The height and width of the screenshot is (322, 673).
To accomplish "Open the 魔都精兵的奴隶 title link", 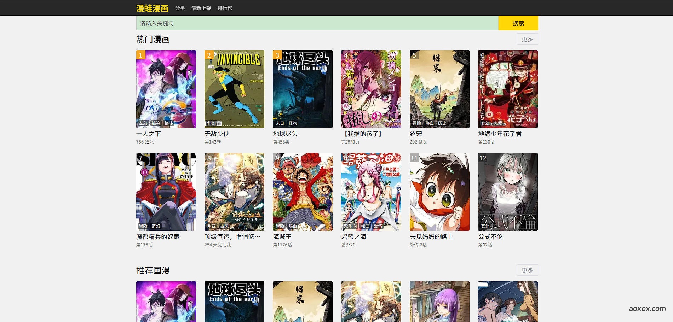I will click(x=158, y=237).
